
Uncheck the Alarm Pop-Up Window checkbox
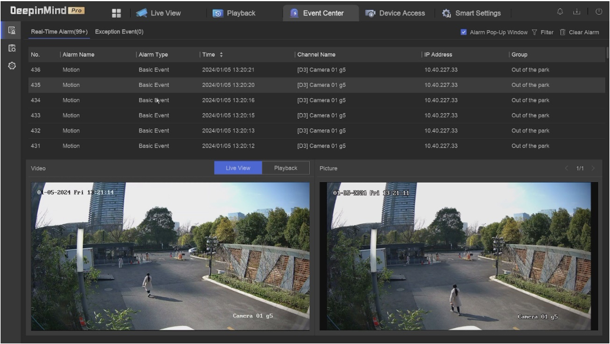click(x=464, y=33)
